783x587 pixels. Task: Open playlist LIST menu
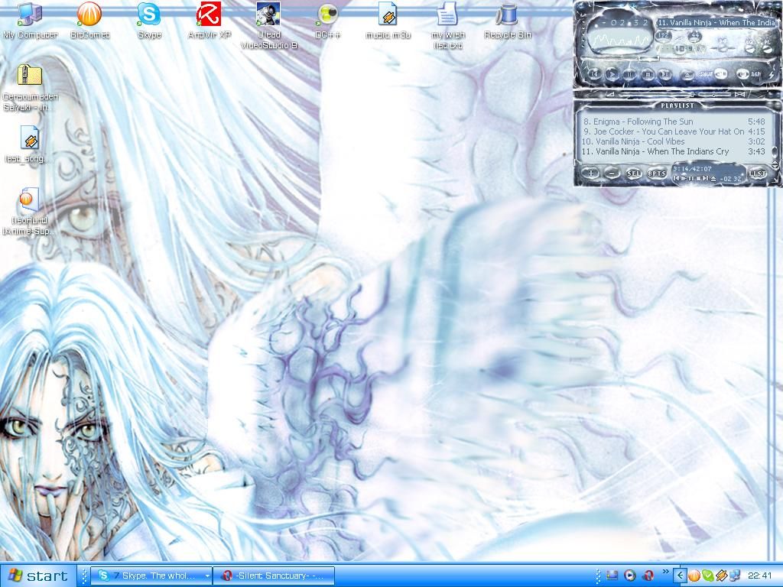tap(757, 174)
